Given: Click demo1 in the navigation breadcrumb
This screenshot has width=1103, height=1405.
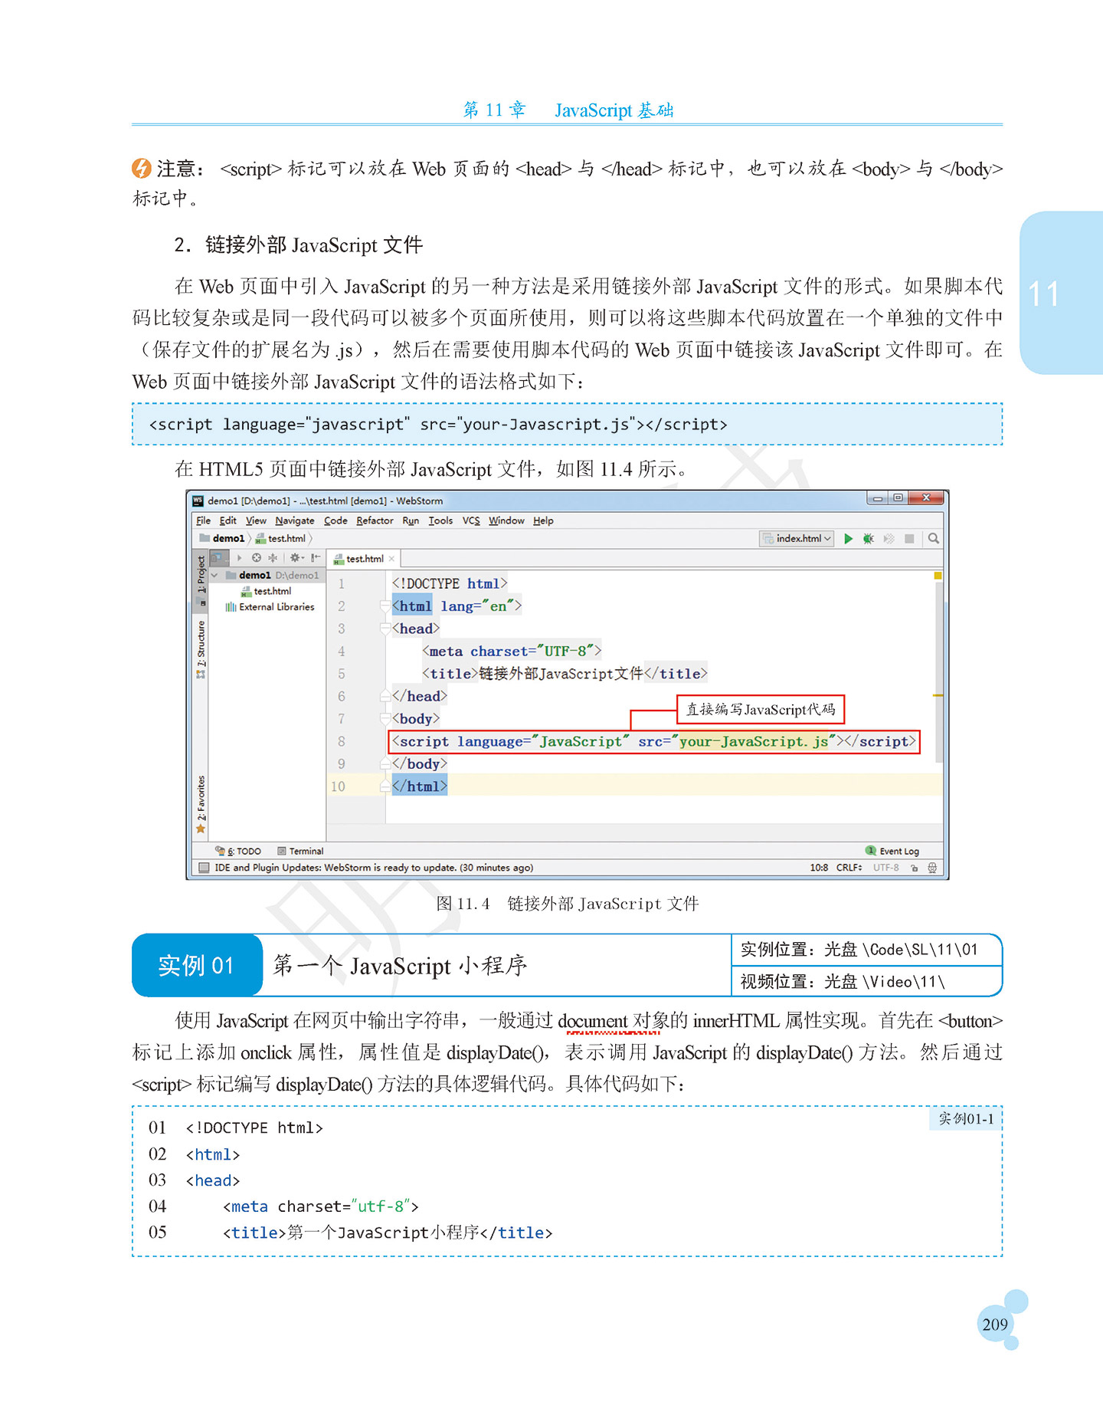Looking at the screenshot, I should 222,539.
